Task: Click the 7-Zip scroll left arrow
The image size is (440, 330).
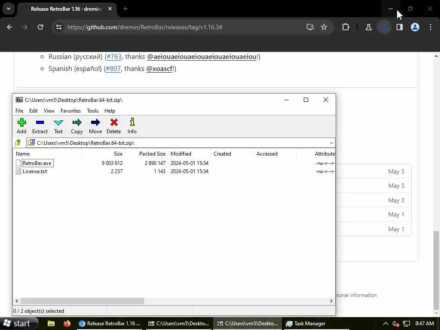Action: [x=17, y=301]
